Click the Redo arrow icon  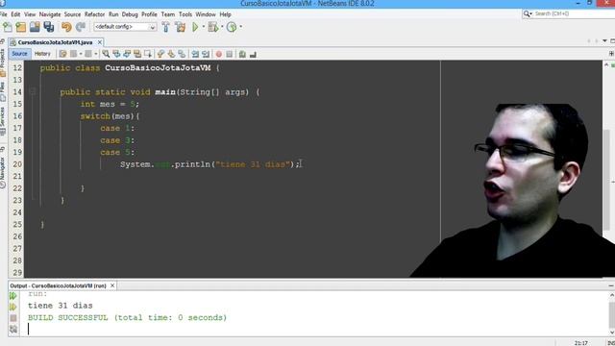81,27
